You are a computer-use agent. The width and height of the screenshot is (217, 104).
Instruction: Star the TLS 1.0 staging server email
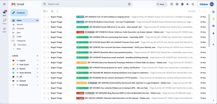pyautogui.click(x=48, y=17)
